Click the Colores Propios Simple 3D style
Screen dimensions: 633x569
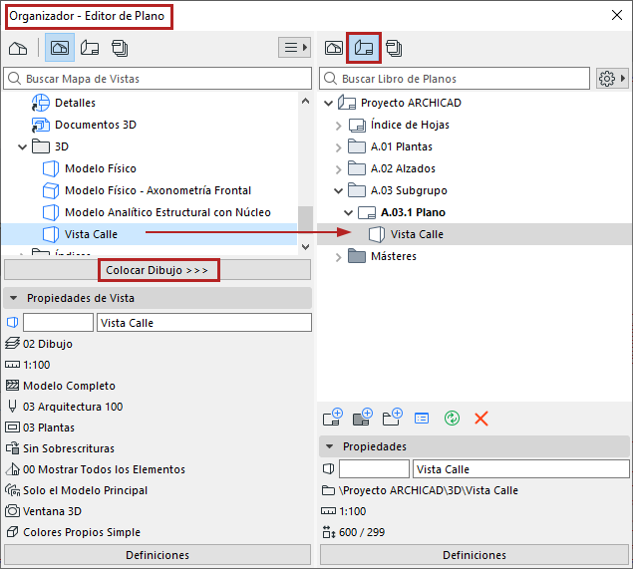[x=82, y=532]
